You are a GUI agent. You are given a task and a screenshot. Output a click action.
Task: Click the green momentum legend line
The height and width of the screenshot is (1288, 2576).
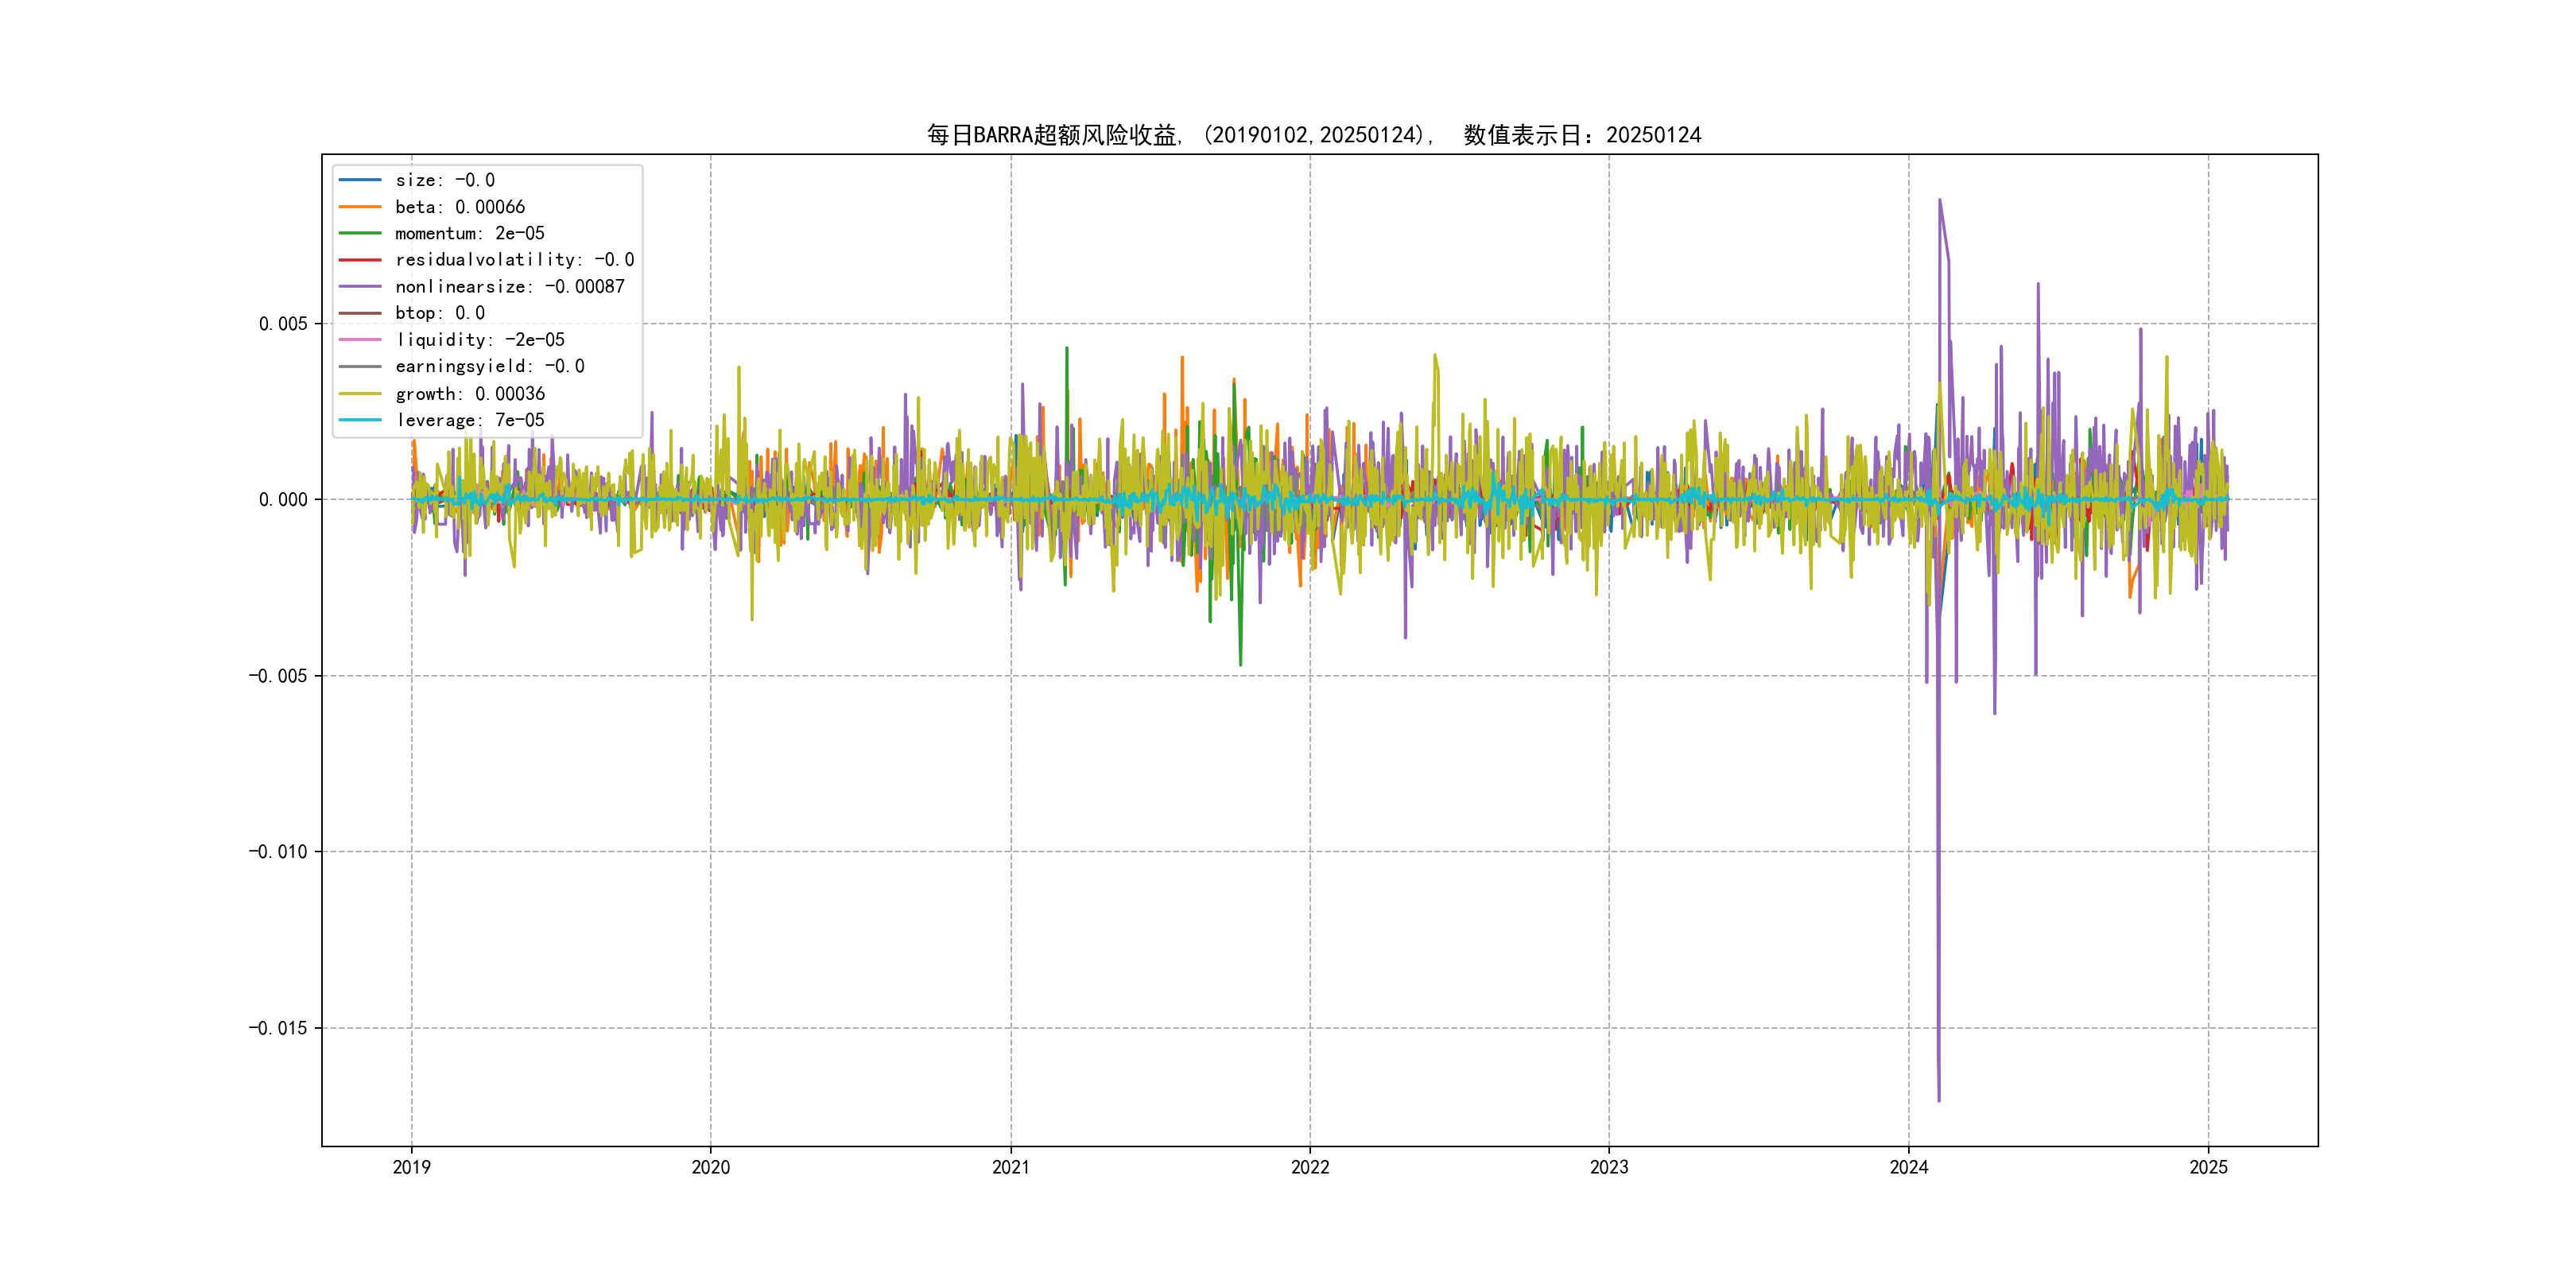(x=360, y=233)
